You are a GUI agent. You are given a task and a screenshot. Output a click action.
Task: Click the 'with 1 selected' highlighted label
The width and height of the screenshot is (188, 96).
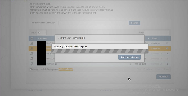coord(66,69)
